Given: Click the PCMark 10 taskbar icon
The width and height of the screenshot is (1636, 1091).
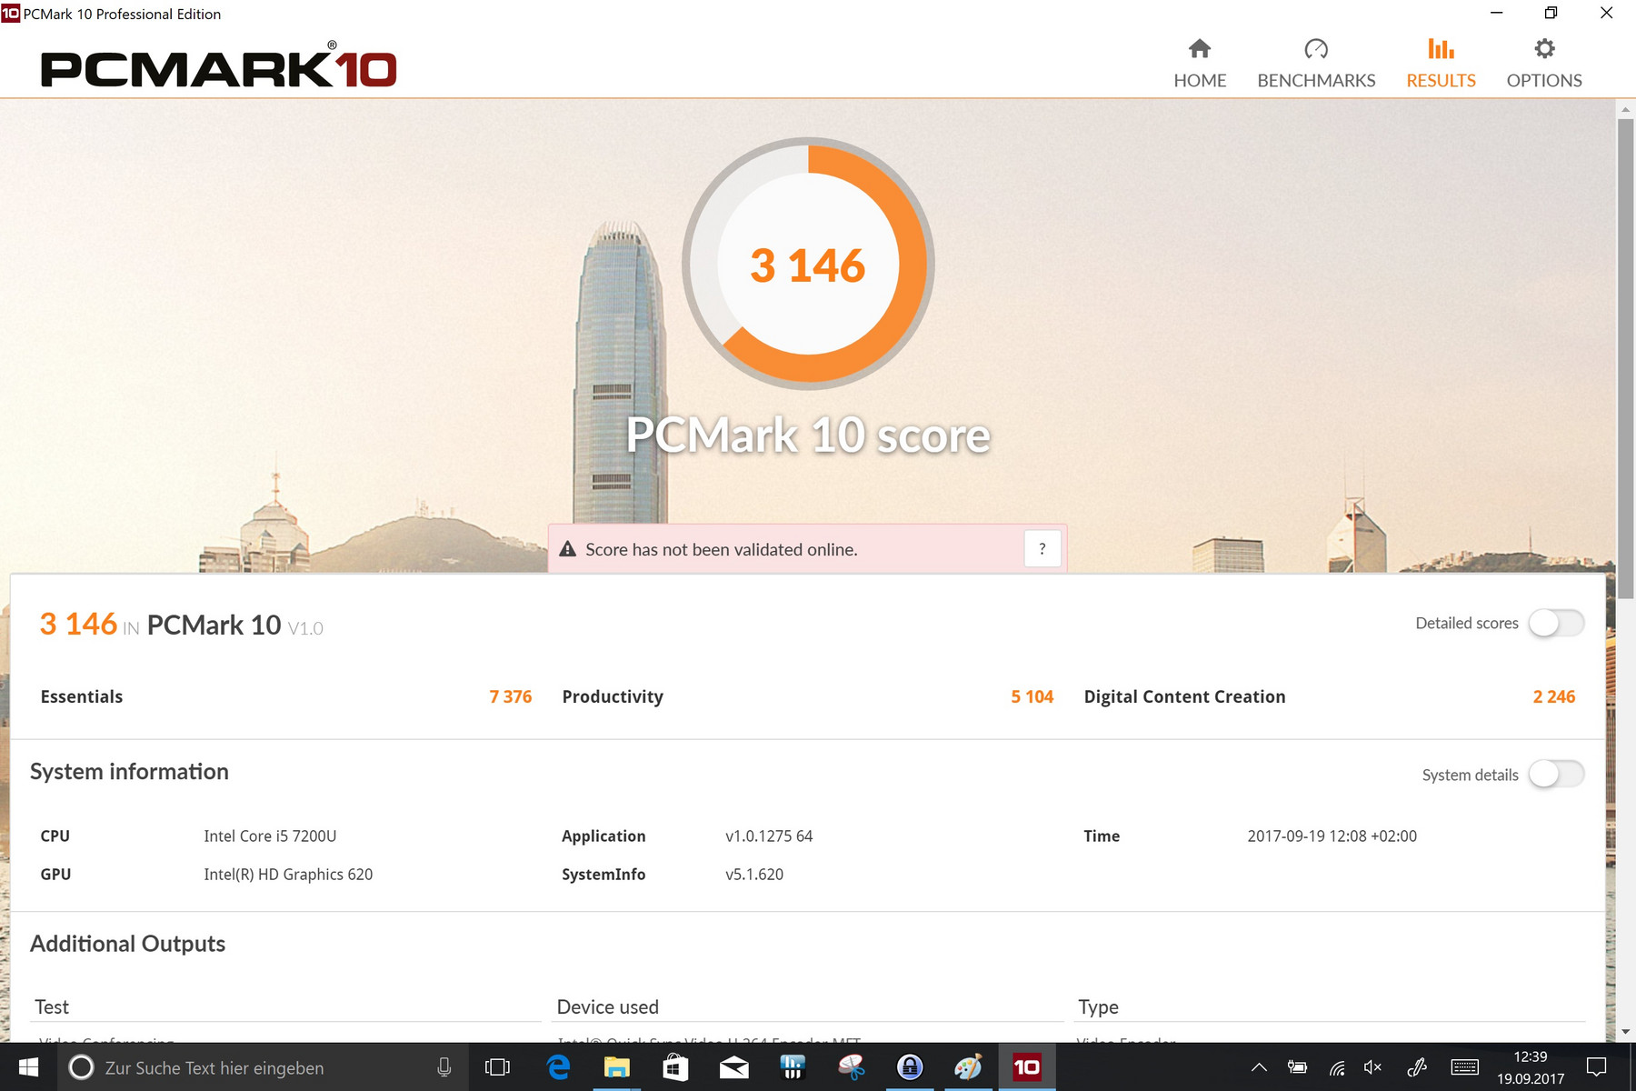Looking at the screenshot, I should pyautogui.click(x=1027, y=1067).
